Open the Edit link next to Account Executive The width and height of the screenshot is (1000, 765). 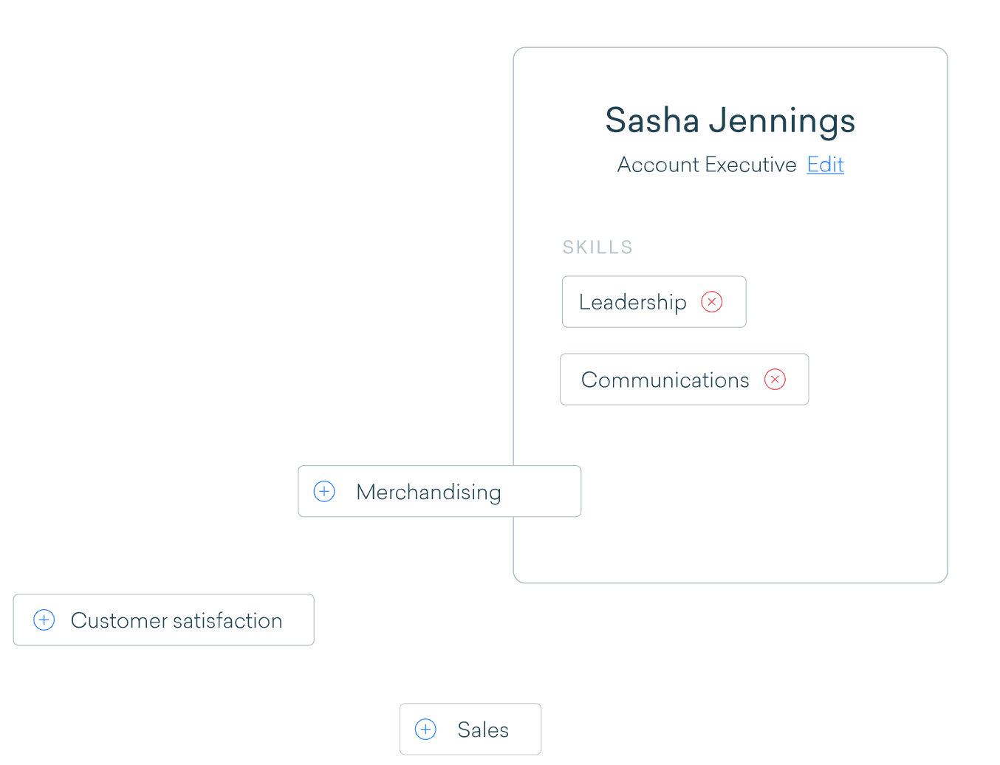click(825, 165)
